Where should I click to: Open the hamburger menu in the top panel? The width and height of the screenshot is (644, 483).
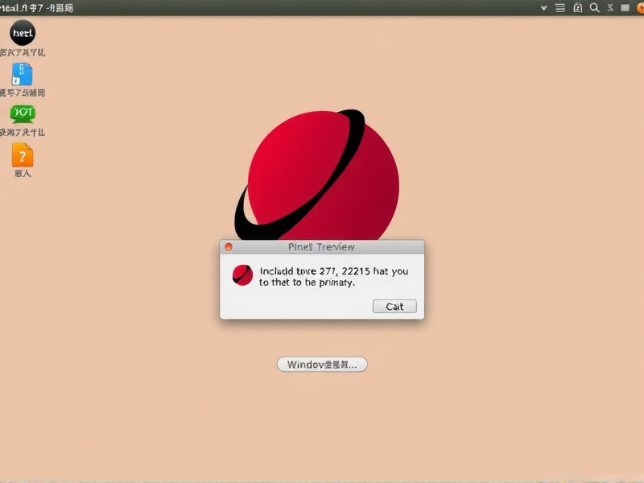[559, 7]
